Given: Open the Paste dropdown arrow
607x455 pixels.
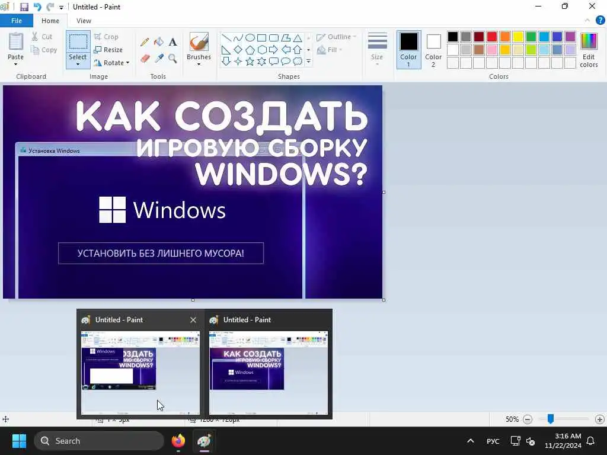Looking at the screenshot, I should (x=16, y=64).
